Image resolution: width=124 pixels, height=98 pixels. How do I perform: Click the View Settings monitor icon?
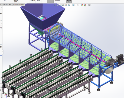pos(89,5)
